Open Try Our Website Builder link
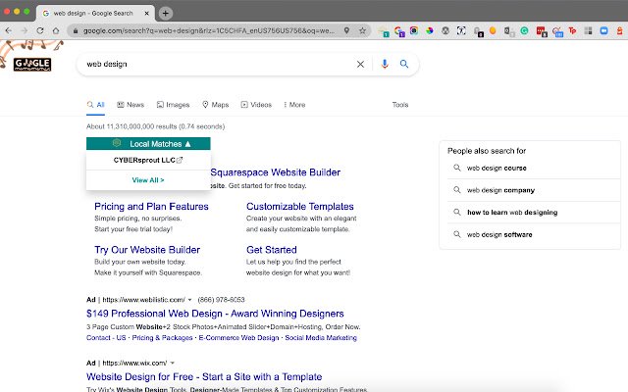Viewport: 628px width, 392px height. (x=147, y=250)
